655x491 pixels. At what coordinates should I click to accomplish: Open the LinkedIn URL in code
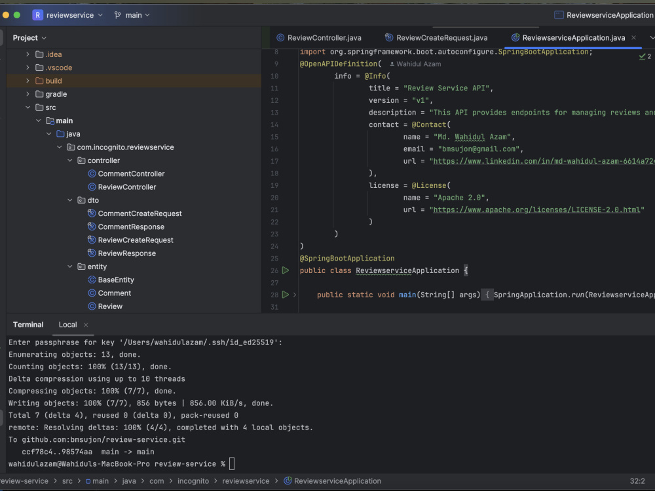click(x=544, y=161)
